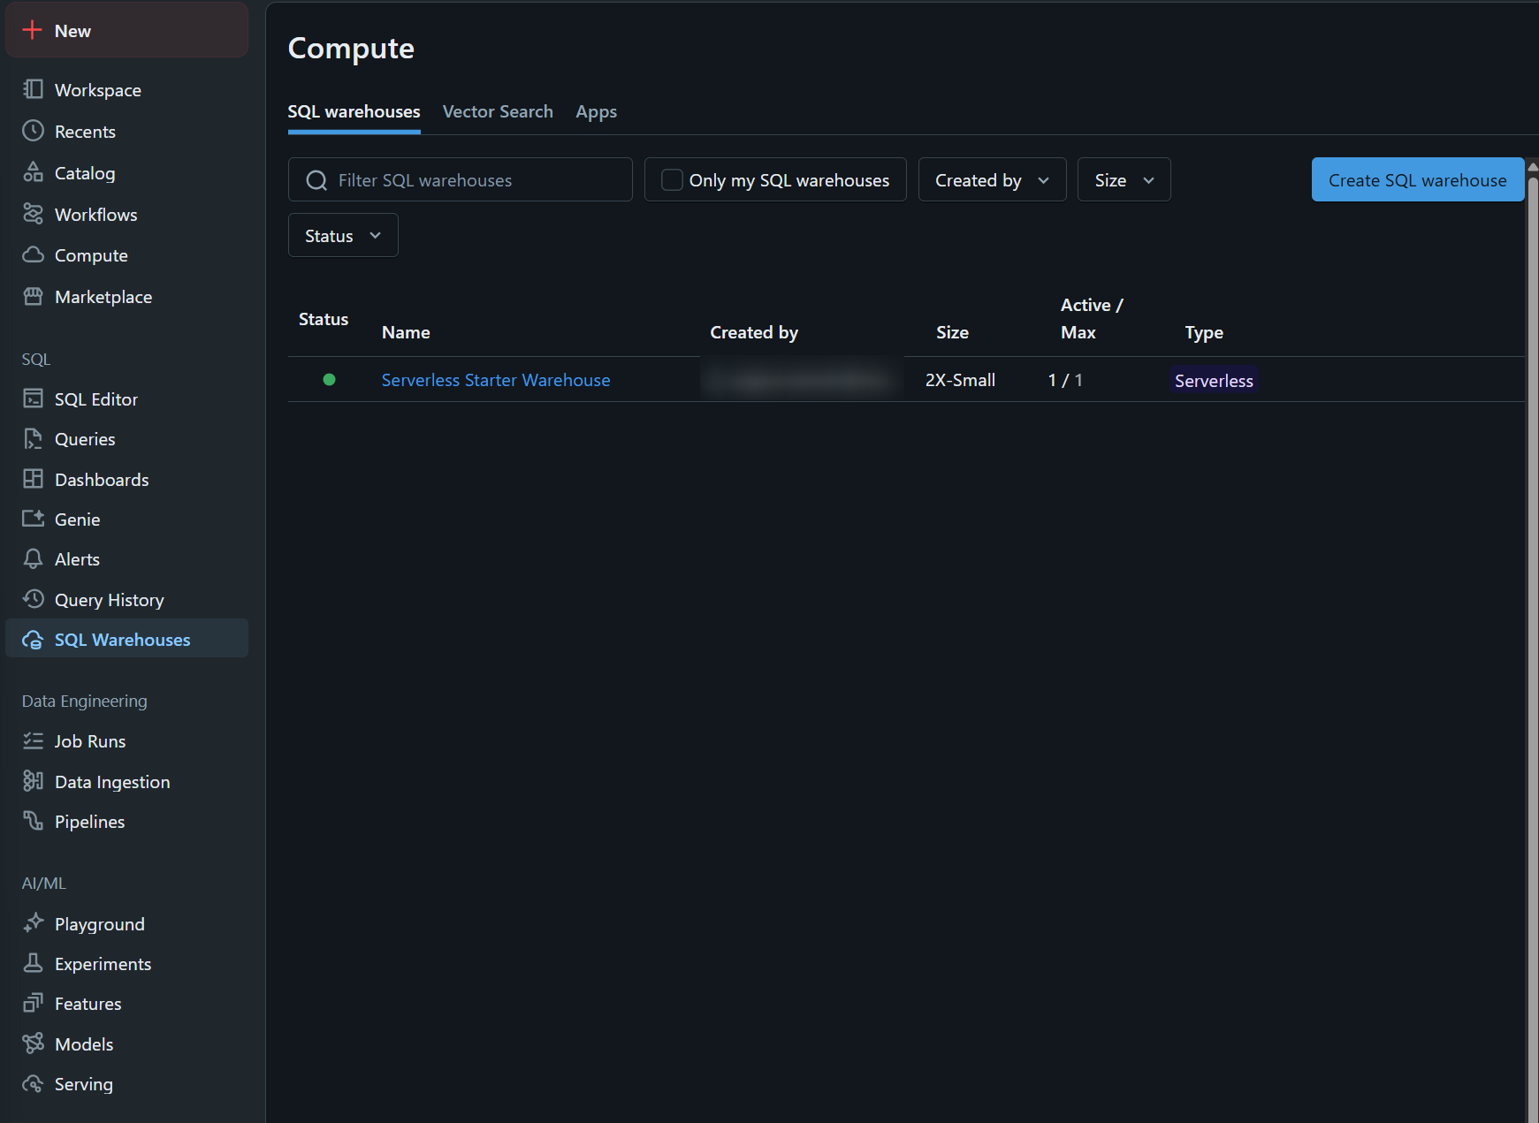Click the Workflows icon
Screen dimensions: 1539x1123
point(33,214)
